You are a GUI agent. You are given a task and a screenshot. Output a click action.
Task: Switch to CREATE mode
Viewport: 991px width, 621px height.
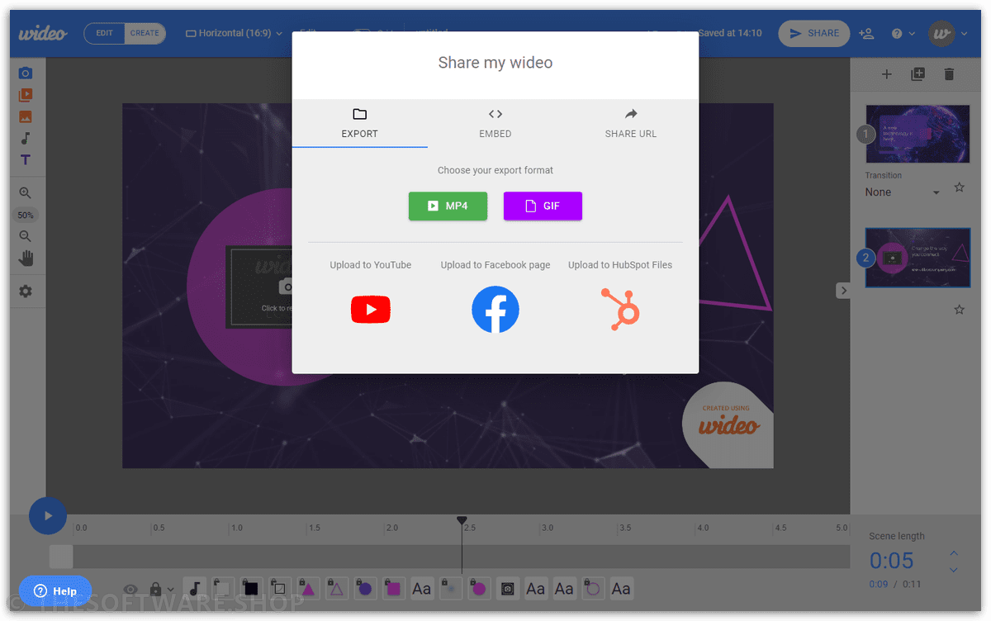[145, 33]
